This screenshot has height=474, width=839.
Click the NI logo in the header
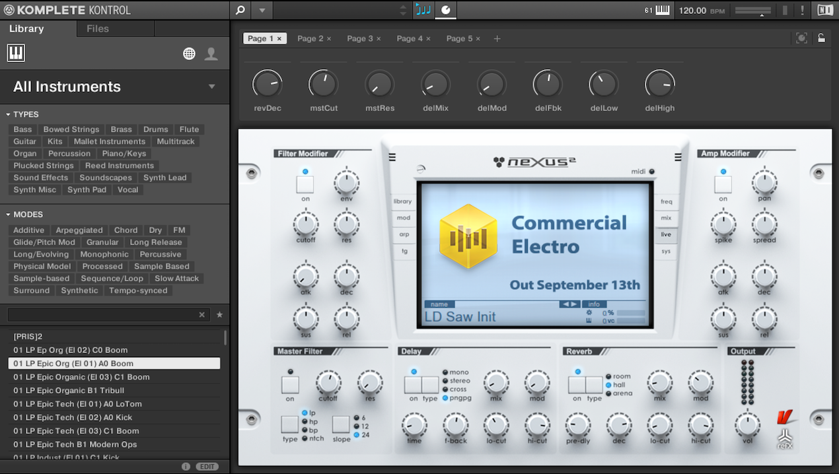(824, 10)
